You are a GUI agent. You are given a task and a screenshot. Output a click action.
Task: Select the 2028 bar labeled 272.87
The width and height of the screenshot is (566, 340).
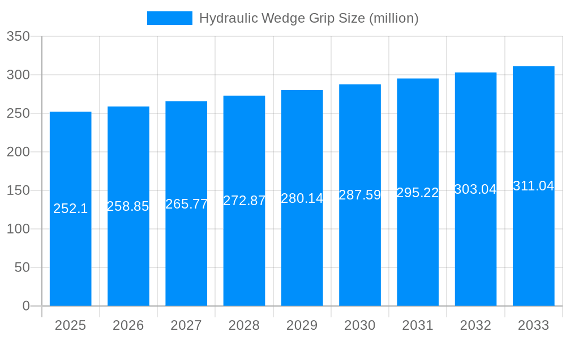pyautogui.click(x=244, y=201)
